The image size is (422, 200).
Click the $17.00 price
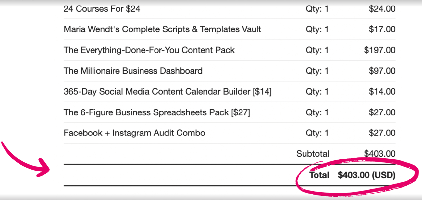(382, 29)
